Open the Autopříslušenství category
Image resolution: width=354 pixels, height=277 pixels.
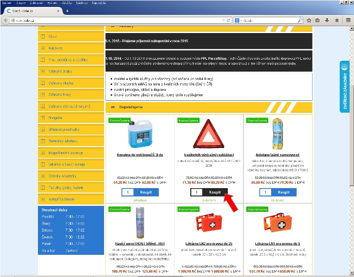[71, 199]
